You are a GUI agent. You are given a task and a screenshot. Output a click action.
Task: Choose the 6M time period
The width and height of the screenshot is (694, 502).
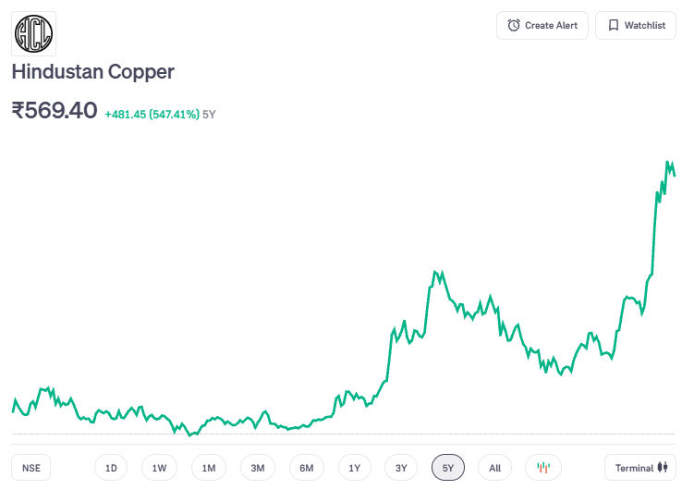(x=307, y=468)
